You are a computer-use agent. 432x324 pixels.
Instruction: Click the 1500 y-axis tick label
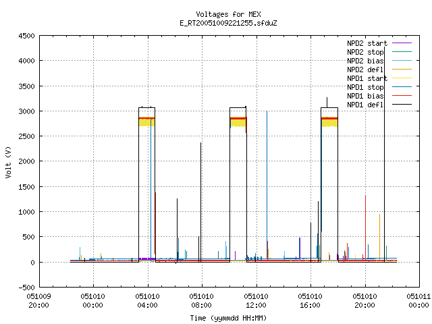(x=27, y=187)
